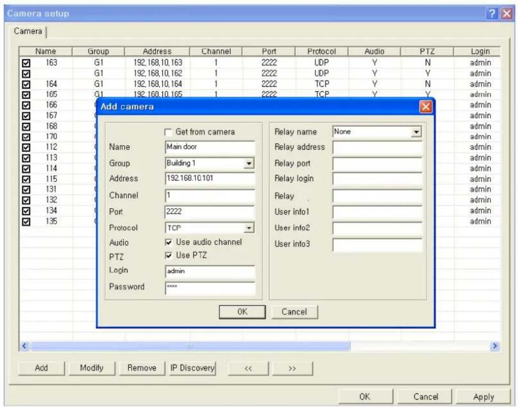Click the << move button
Image resolution: width=518 pixels, height=407 pixels.
248,368
